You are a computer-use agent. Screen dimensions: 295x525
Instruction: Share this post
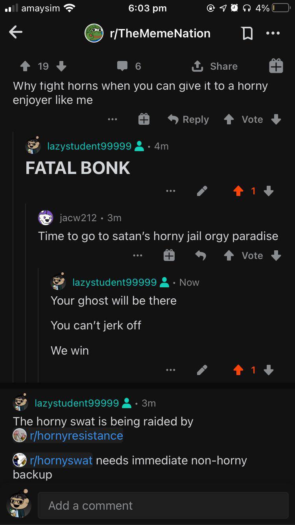coord(215,66)
